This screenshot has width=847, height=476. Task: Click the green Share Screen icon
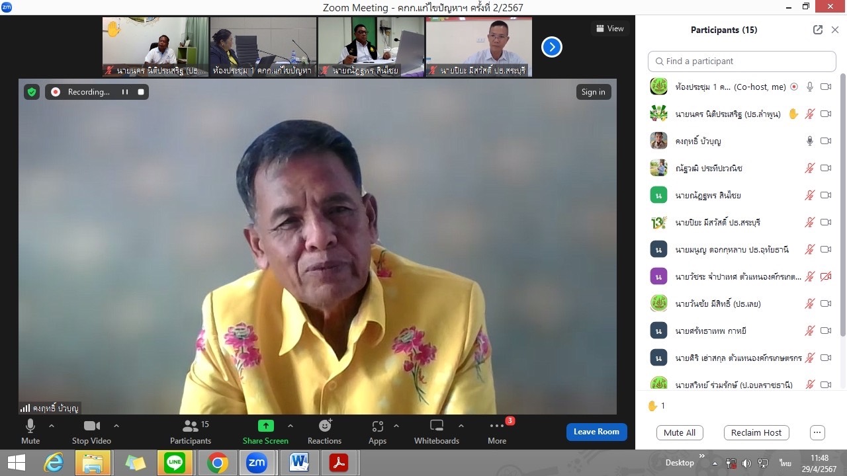click(265, 426)
